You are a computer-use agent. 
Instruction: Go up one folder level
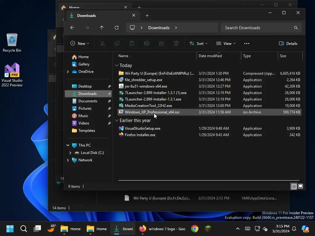[x=102, y=28]
